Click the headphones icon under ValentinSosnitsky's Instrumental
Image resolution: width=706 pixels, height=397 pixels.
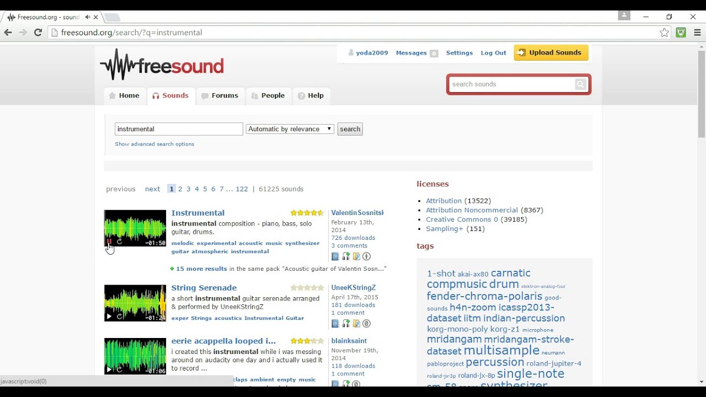346,256
